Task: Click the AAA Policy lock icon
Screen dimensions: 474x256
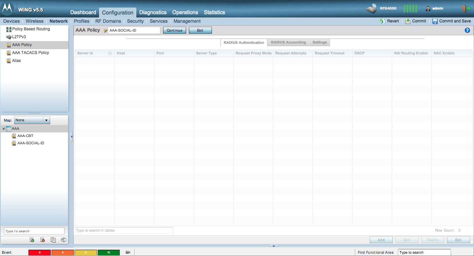Action: [9, 45]
